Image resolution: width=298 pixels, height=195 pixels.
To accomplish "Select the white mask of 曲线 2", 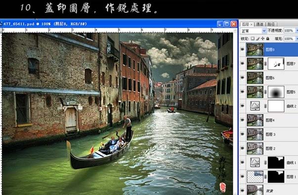I will click(276, 106).
